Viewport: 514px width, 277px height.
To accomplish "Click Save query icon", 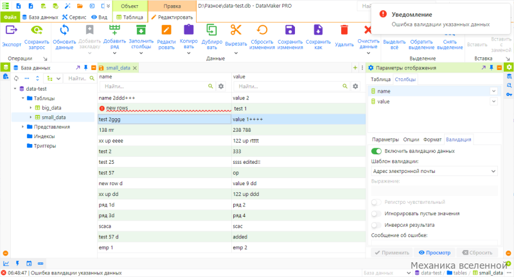I will point(37,30).
